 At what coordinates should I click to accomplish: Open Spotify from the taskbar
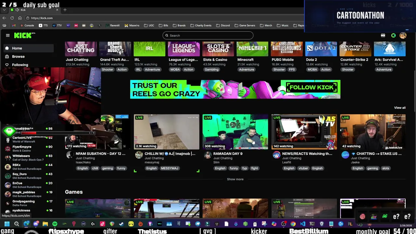pyautogui.click(x=55, y=224)
